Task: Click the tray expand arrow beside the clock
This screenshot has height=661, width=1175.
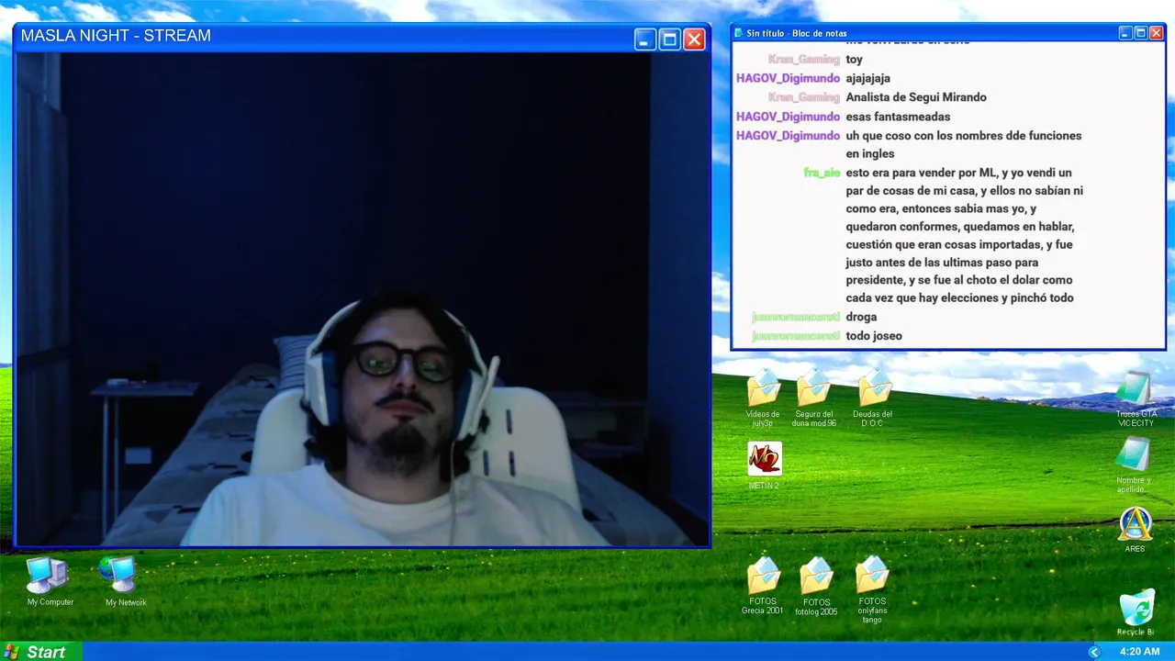Action: [1093, 652]
